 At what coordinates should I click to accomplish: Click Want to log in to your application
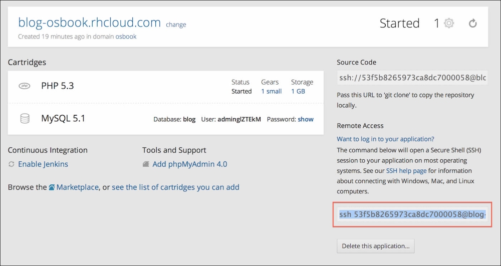(385, 139)
